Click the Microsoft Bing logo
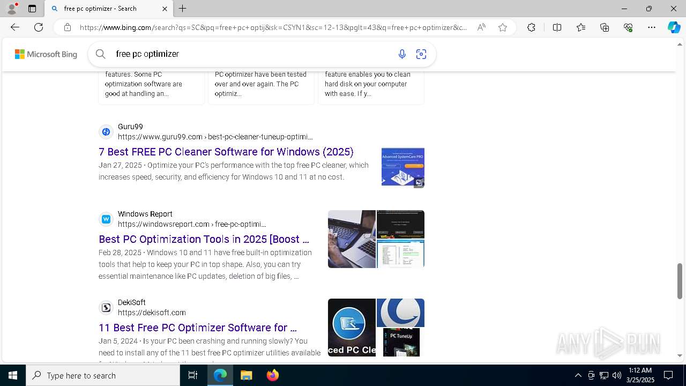 pos(46,54)
